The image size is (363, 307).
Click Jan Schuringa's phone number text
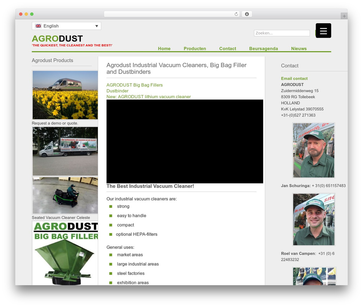[329, 186]
